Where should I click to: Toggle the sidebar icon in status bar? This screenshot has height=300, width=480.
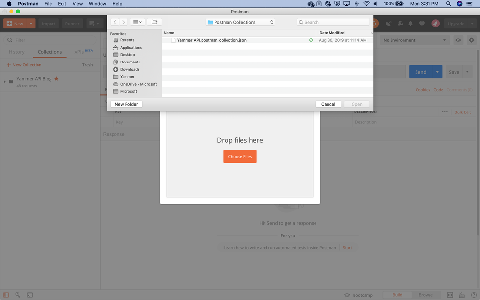point(6,295)
